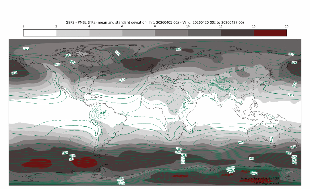Pick the 8–10 gray colorbar segment
This screenshot has height=189, width=310.
171,33
